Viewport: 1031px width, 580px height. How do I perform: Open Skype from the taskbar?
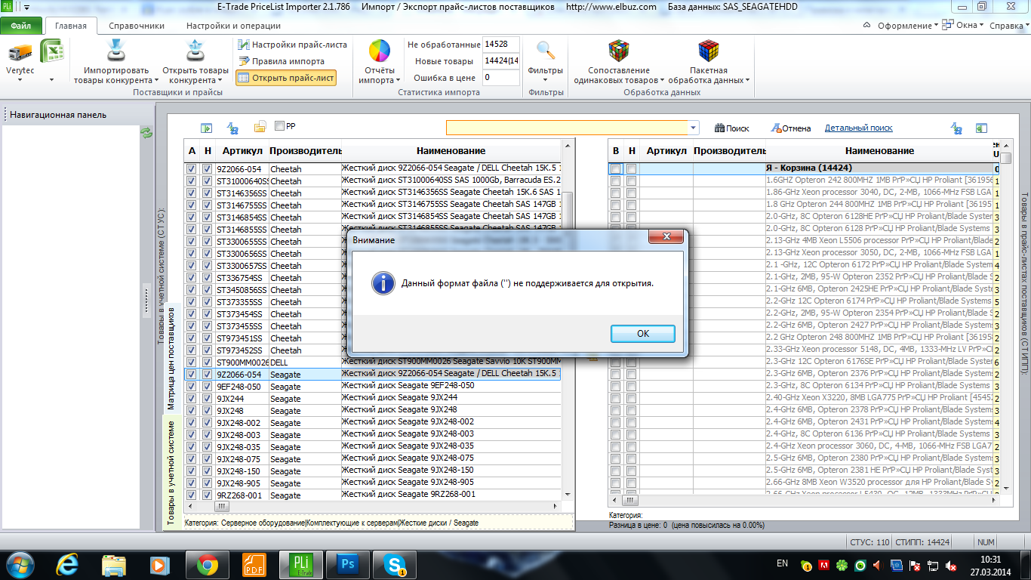tap(395, 563)
